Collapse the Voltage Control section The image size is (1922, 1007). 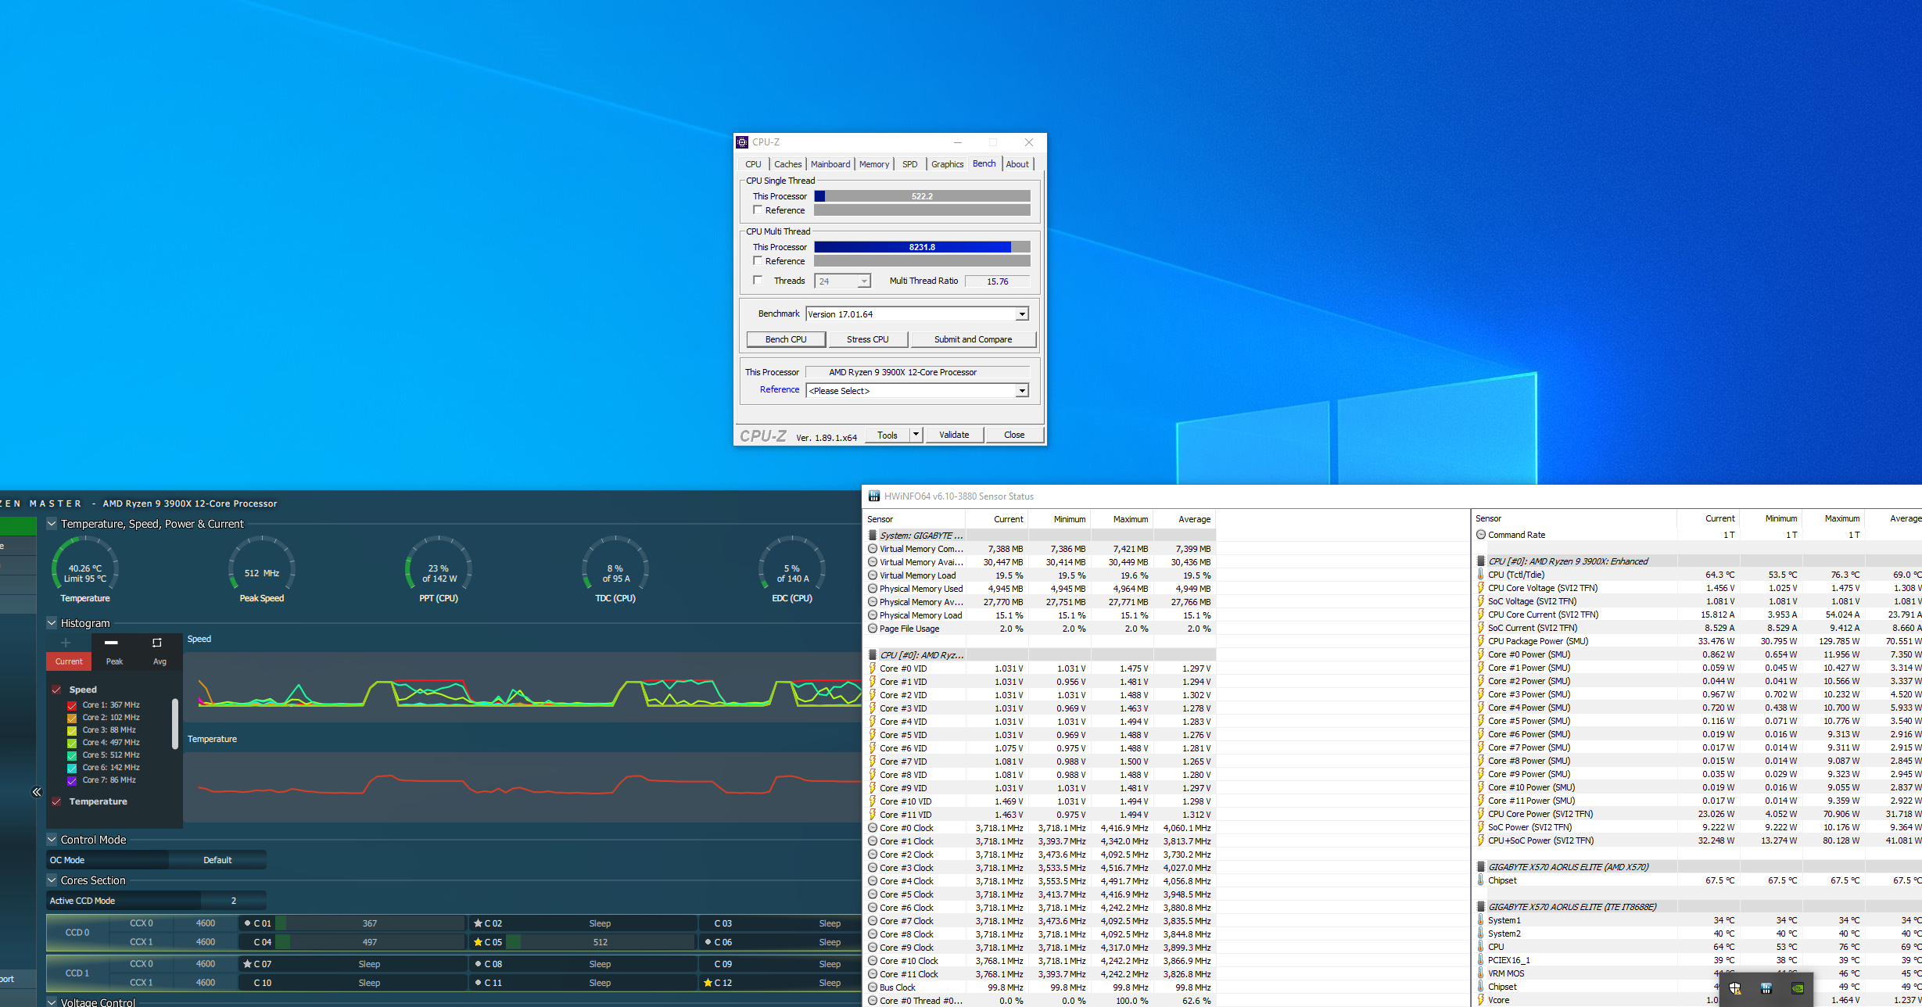(52, 1002)
